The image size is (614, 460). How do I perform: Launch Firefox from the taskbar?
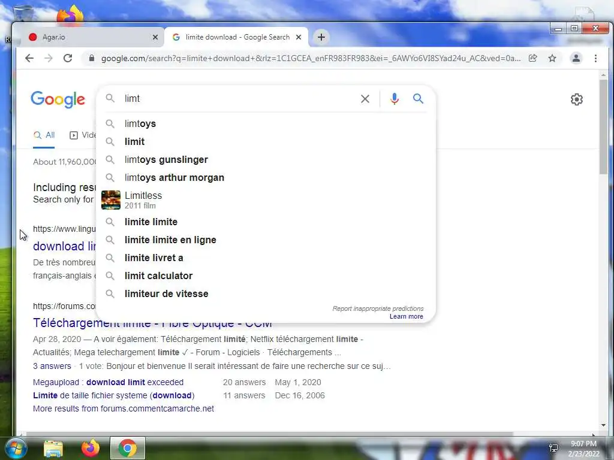click(x=91, y=448)
